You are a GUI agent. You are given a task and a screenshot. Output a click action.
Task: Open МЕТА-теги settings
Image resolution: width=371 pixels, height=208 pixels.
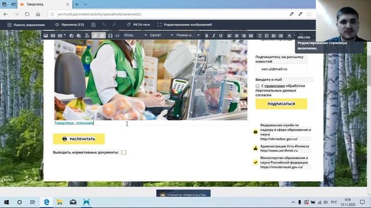tap(139, 25)
